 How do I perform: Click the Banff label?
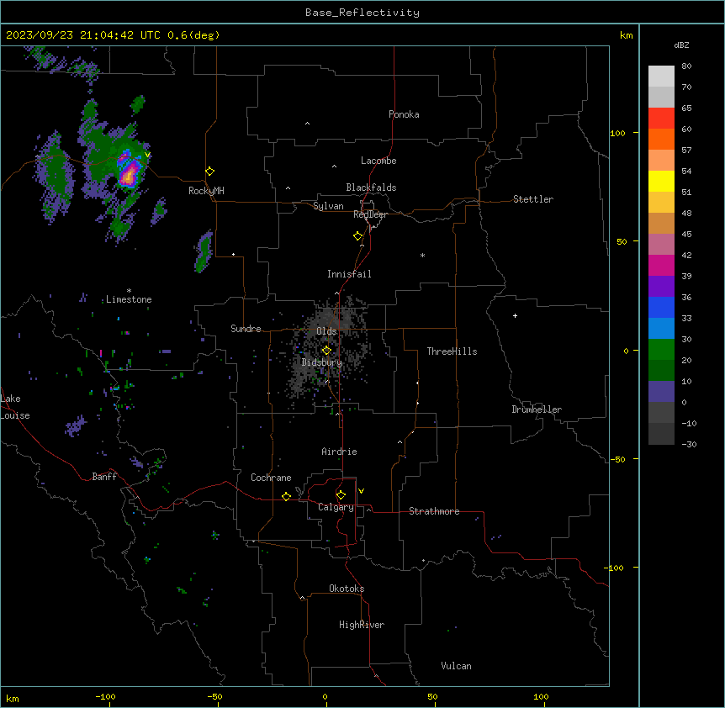tap(104, 477)
